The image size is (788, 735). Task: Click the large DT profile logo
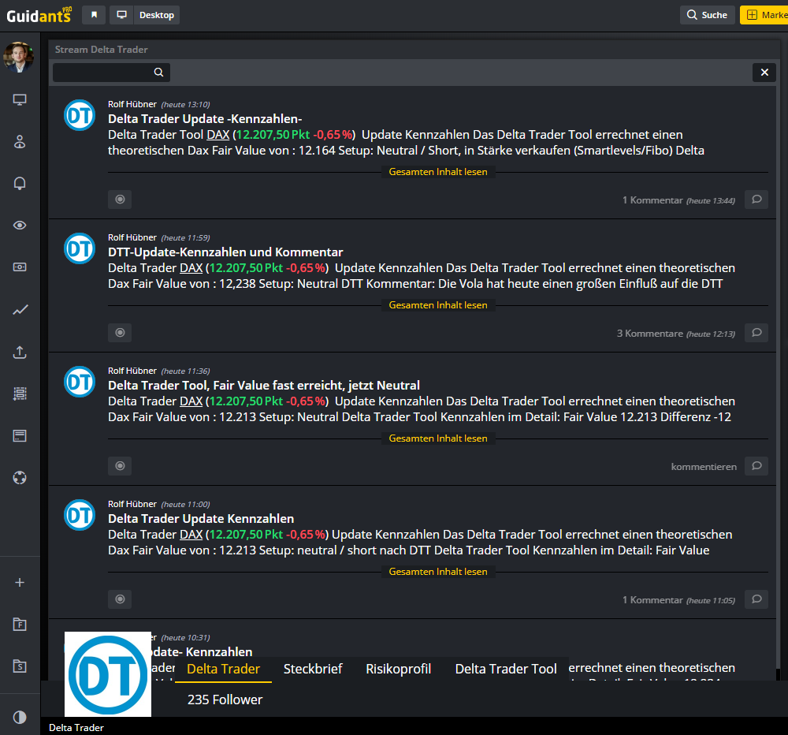point(108,674)
